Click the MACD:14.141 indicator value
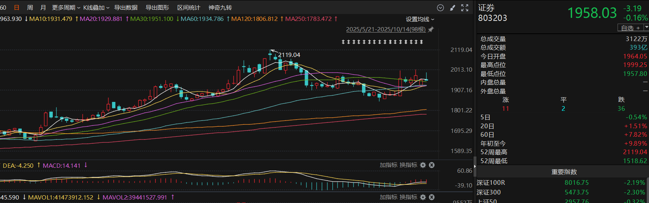 pyautogui.click(x=62, y=165)
